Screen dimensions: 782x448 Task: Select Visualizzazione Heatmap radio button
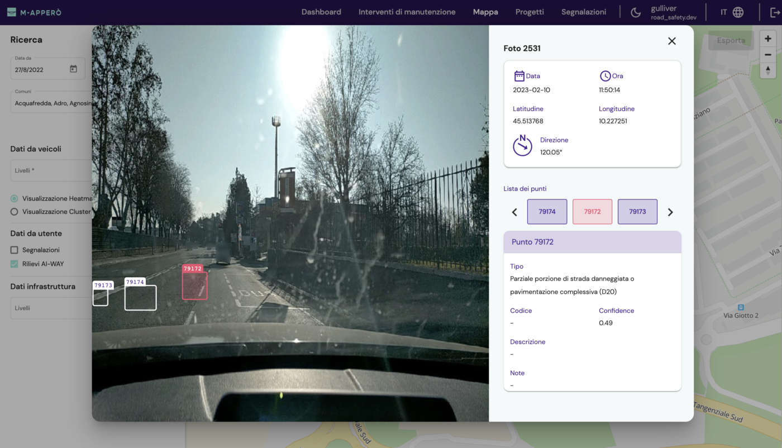pyautogui.click(x=15, y=198)
